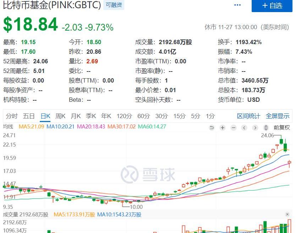Click the 可融资 margin tag
The width and height of the screenshot is (301, 233).
114,5
